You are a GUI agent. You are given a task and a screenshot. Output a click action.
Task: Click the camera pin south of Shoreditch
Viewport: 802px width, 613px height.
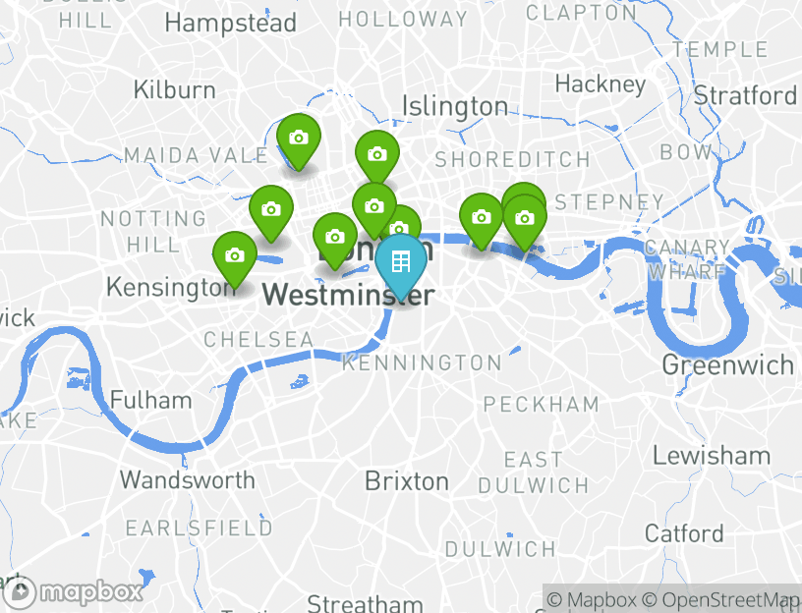pos(482,218)
